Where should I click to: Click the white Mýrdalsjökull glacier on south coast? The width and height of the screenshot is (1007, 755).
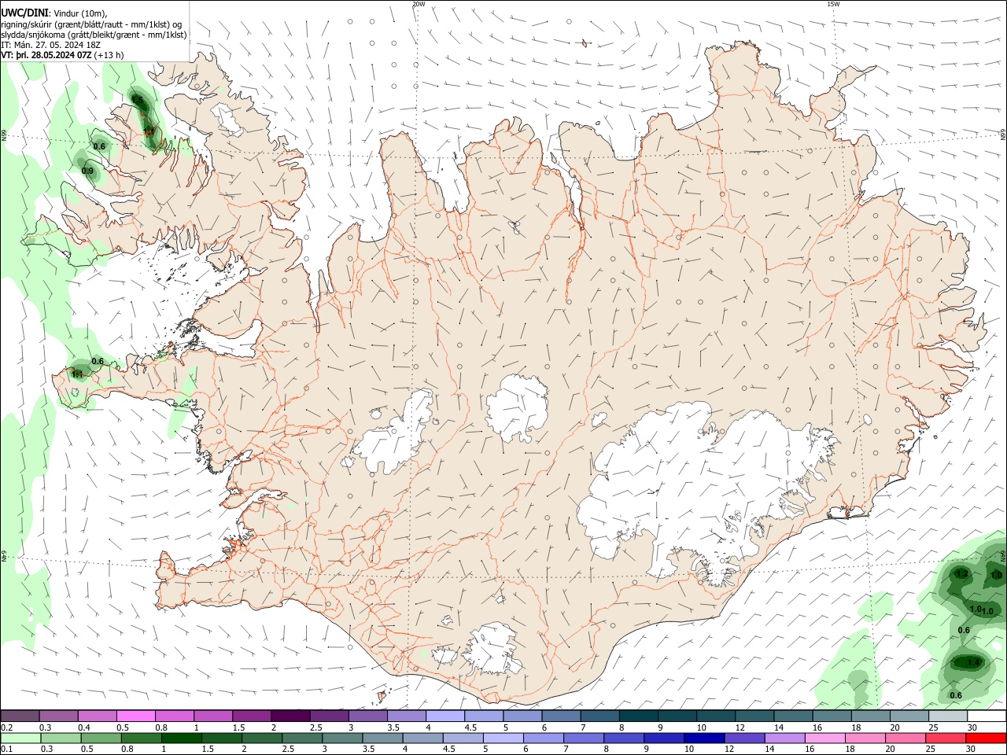coord(492,650)
